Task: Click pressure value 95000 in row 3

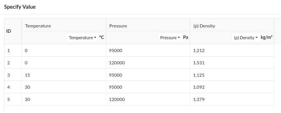Action: click(116, 75)
